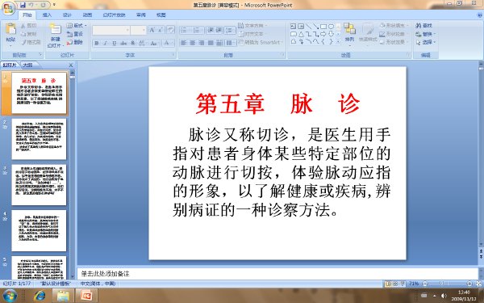Click the Reset (重设) slide button
The width and height of the screenshot is (484, 303).
75,34
